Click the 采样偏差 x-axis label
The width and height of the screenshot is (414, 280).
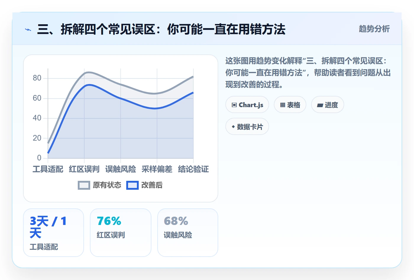click(157, 169)
